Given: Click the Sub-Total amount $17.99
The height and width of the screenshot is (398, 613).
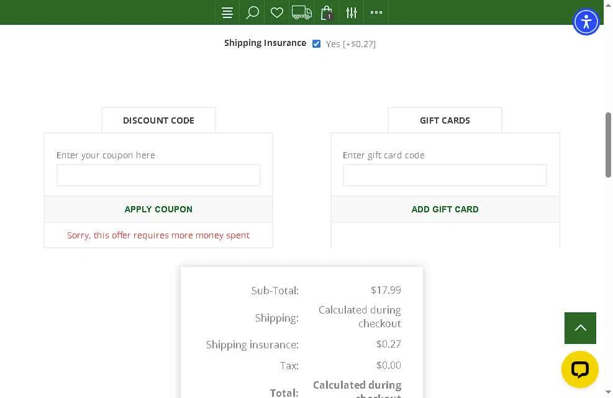Looking at the screenshot, I should coord(386,290).
